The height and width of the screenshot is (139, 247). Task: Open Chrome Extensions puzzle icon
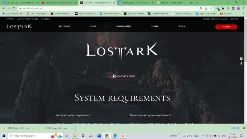click(223, 8)
